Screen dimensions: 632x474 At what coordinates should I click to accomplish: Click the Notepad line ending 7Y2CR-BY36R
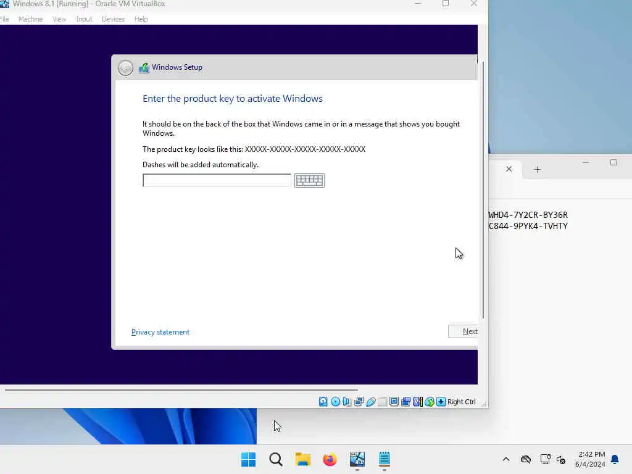528,215
